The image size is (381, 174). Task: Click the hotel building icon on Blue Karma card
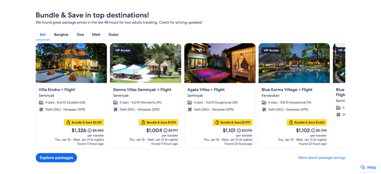pyautogui.click(x=264, y=103)
